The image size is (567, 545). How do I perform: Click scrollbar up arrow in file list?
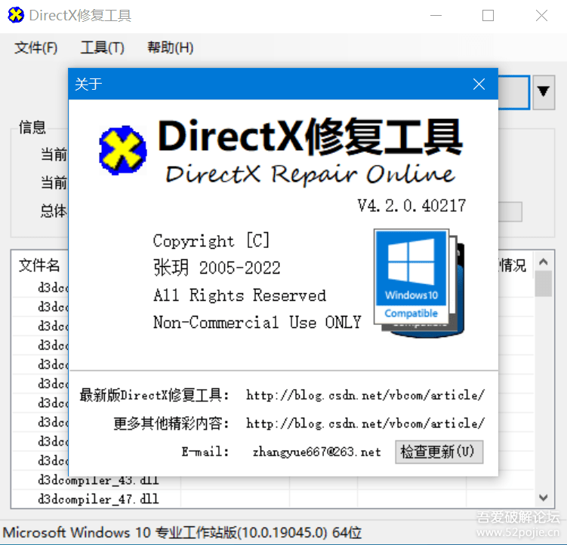tap(543, 262)
